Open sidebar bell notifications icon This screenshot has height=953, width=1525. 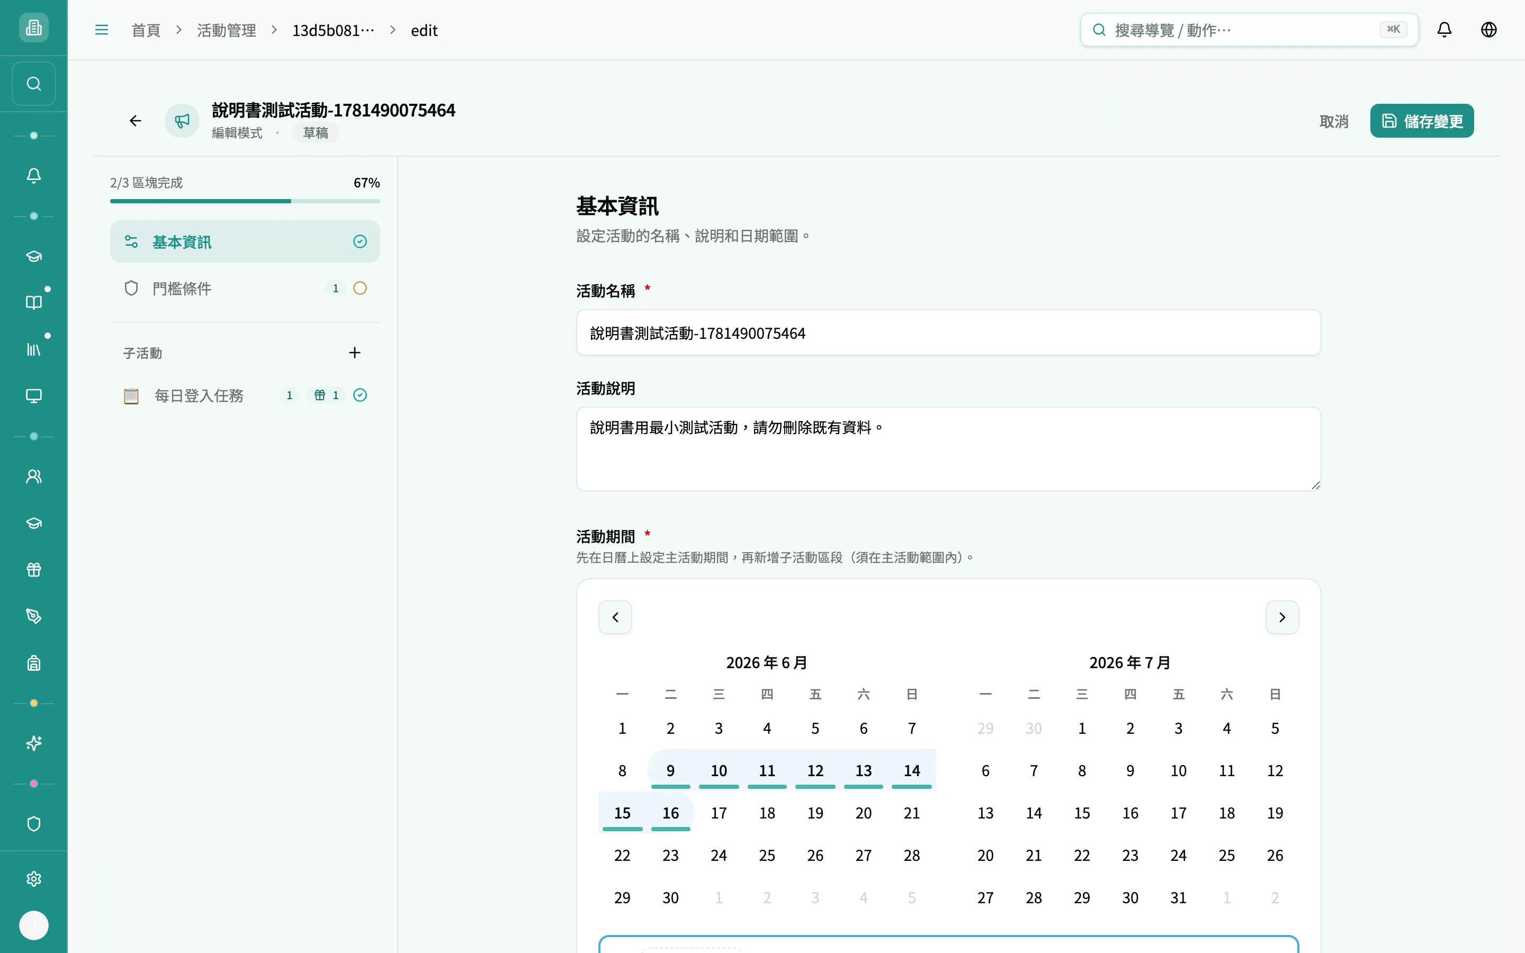point(34,176)
